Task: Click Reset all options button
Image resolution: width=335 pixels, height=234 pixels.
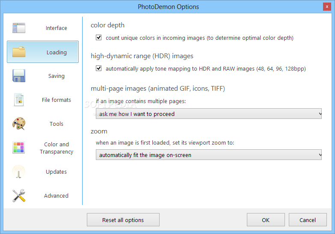Action: point(123,220)
